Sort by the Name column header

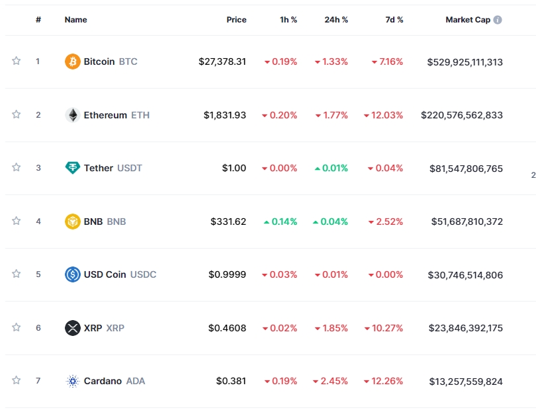pyautogui.click(x=75, y=20)
